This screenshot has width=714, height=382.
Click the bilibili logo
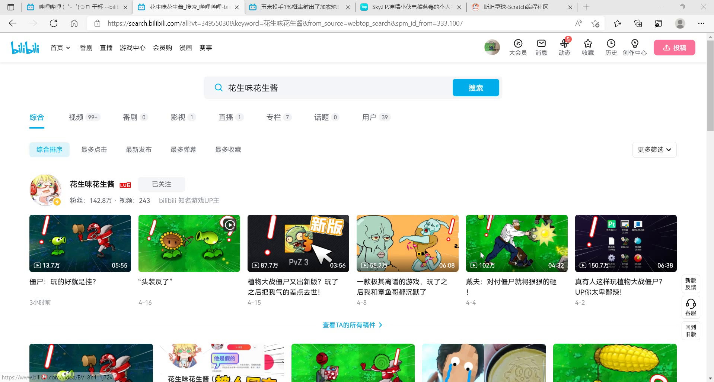(25, 48)
